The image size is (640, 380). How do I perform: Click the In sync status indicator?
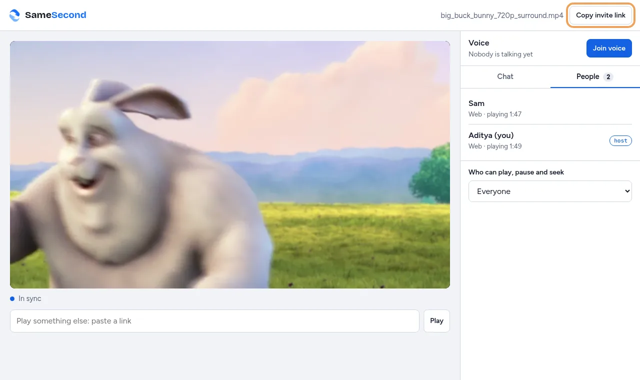point(26,298)
